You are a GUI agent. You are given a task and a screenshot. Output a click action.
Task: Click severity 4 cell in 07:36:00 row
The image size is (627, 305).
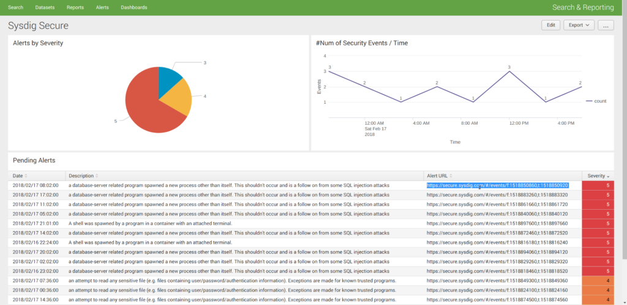point(598,281)
